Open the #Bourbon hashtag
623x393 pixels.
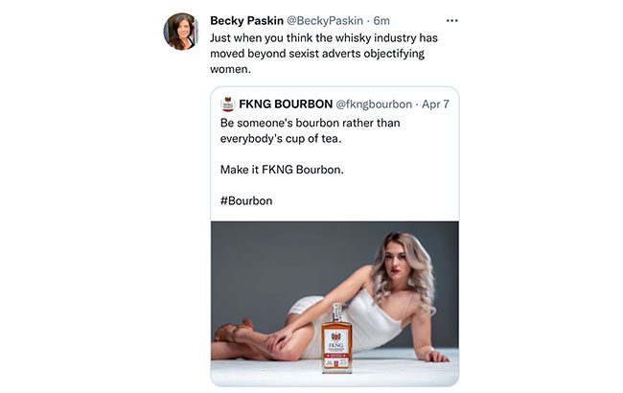click(x=246, y=200)
